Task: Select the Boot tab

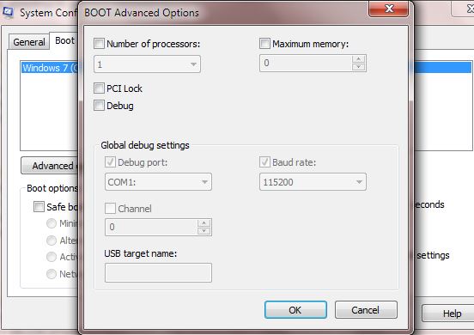Action: tap(64, 40)
